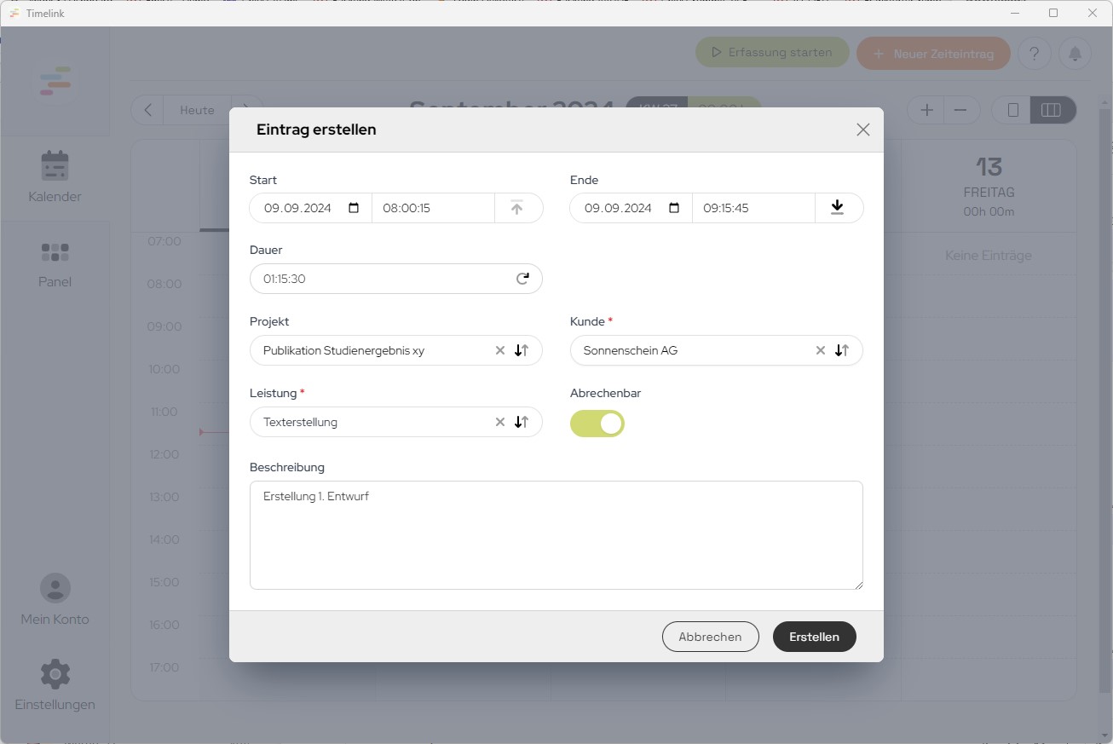
Task: Close the Eintrag erstellen dialog
Action: (862, 130)
